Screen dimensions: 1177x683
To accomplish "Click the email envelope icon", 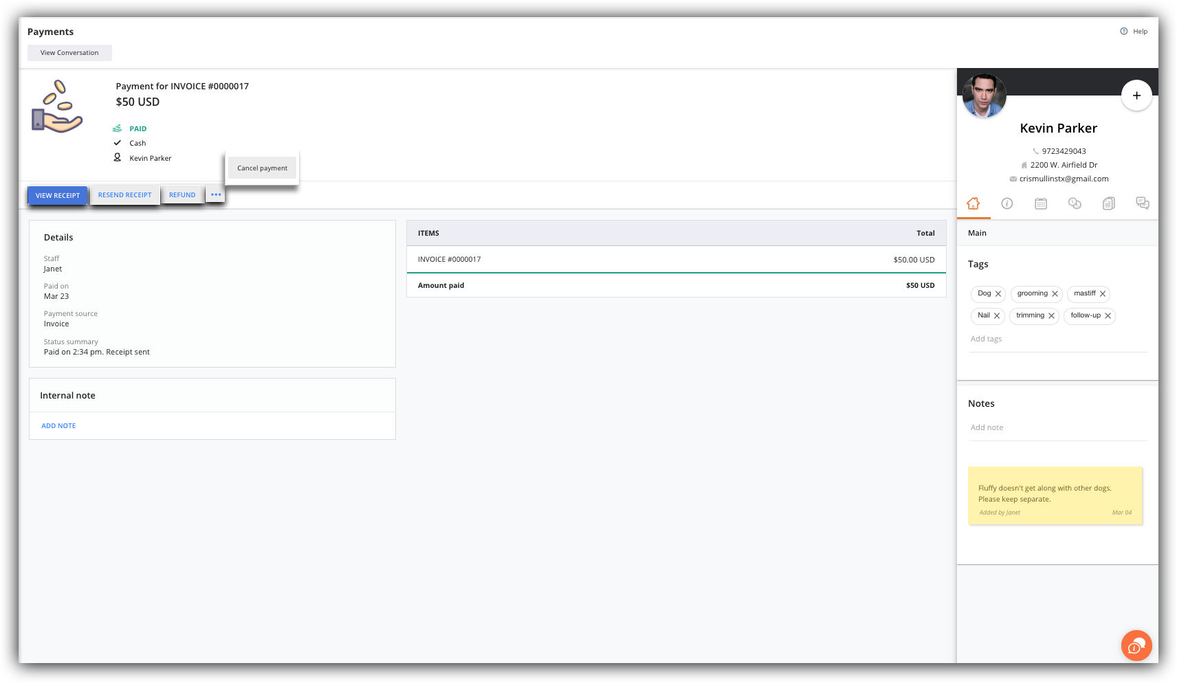I will [1013, 179].
